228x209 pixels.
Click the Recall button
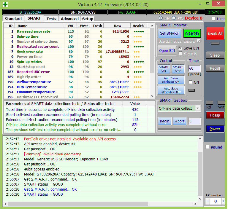point(215,68)
